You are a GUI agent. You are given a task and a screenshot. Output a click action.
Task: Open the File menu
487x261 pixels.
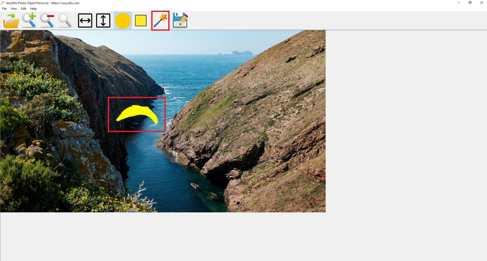pos(4,9)
